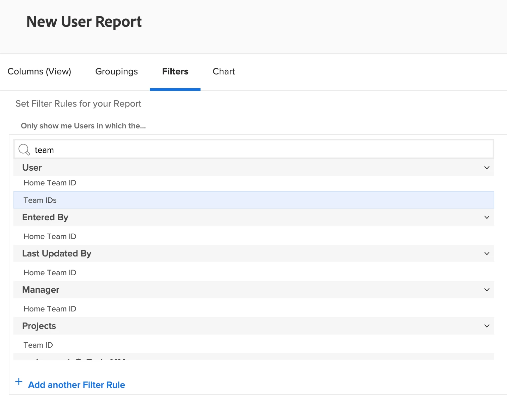Select Team IDs under User
This screenshot has width=507, height=407.
point(254,200)
